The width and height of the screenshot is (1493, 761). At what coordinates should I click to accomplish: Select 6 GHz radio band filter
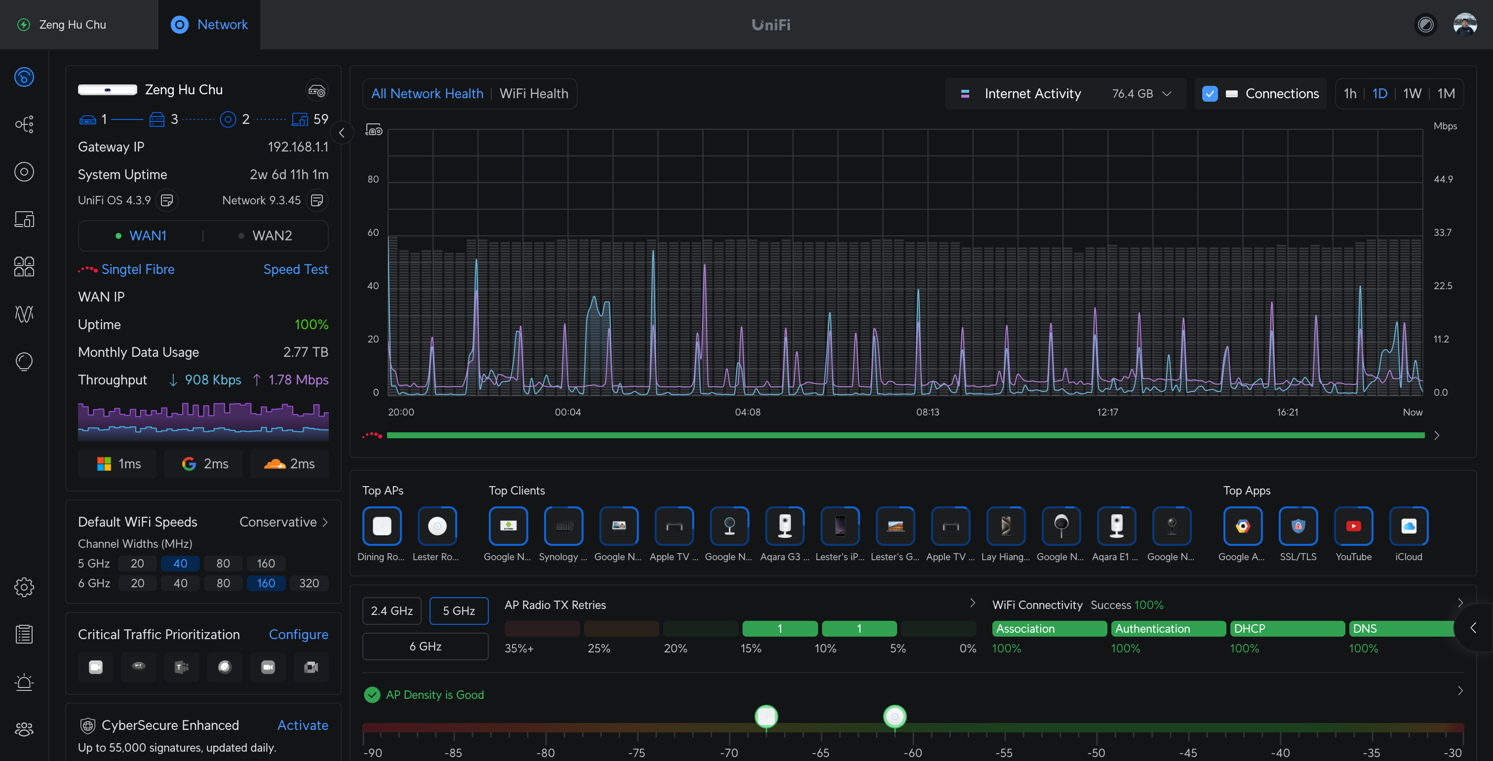click(x=426, y=647)
